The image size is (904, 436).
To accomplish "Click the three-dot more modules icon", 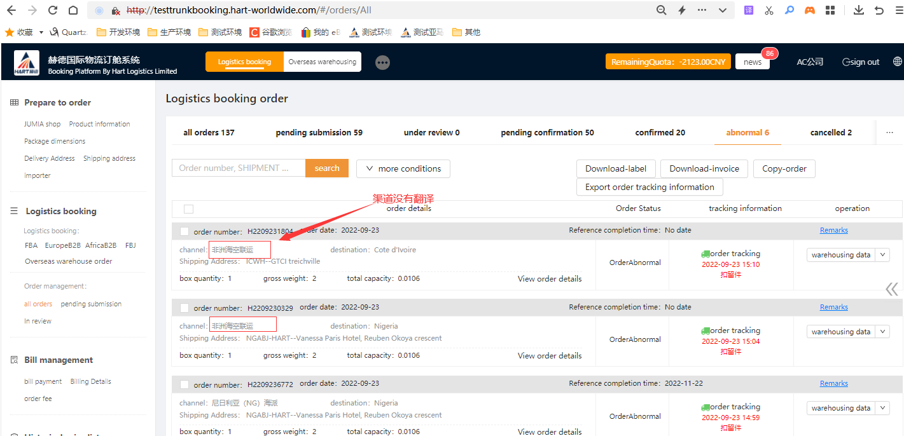I will pos(382,62).
